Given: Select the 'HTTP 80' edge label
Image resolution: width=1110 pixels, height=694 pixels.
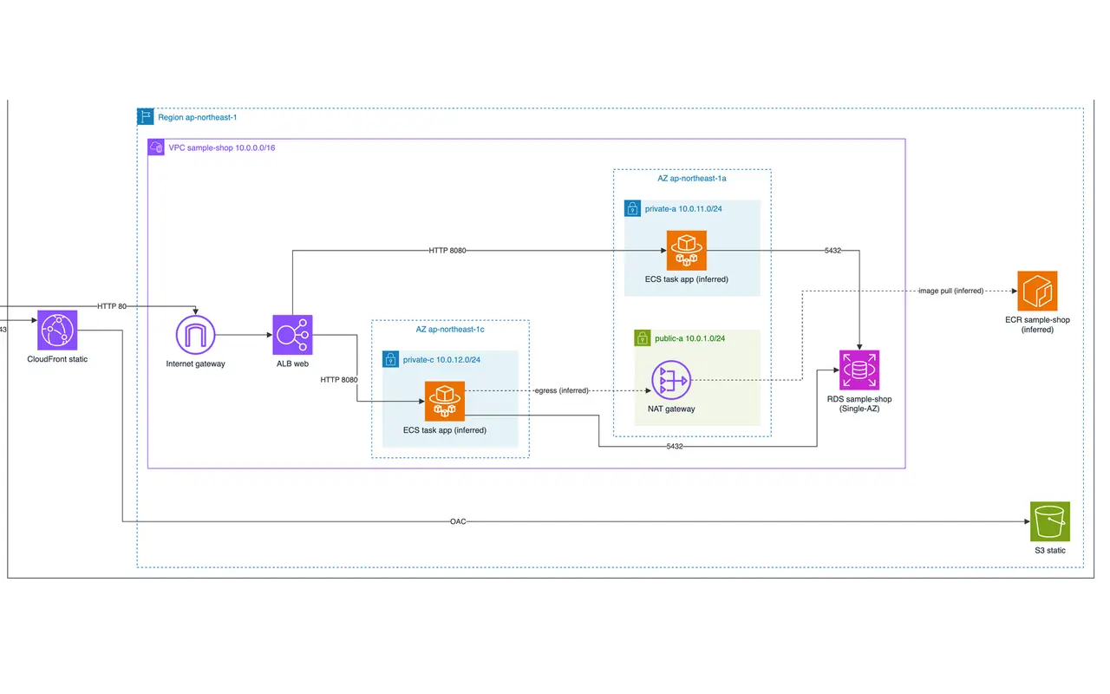Looking at the screenshot, I should (x=112, y=306).
